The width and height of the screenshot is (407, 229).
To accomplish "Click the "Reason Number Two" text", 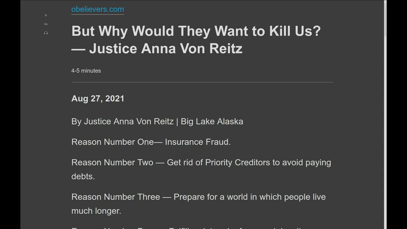I will (x=112, y=163).
